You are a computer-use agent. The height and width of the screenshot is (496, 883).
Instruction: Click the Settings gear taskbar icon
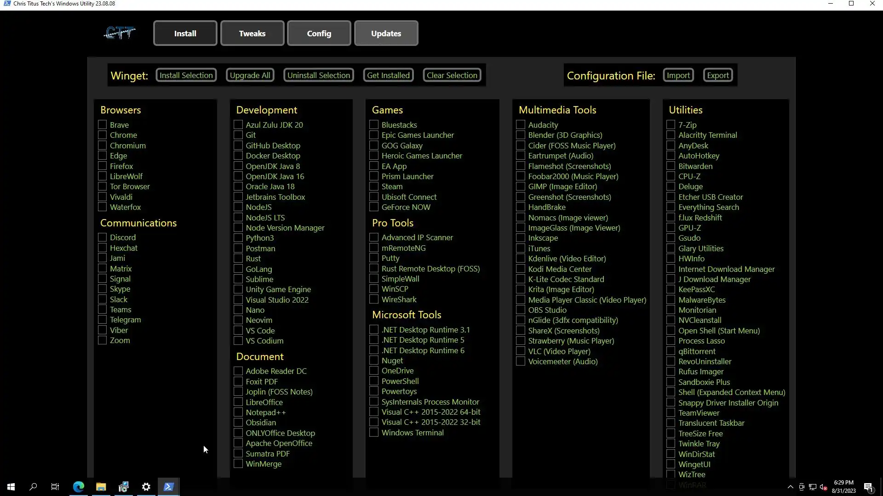(146, 487)
